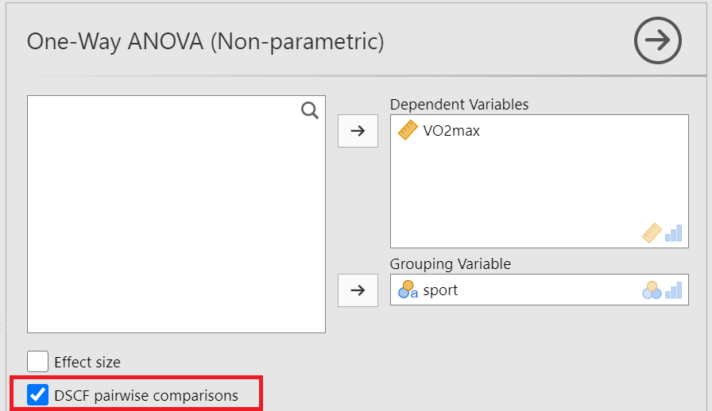Collapse the analysis options panel arrow

(658, 40)
